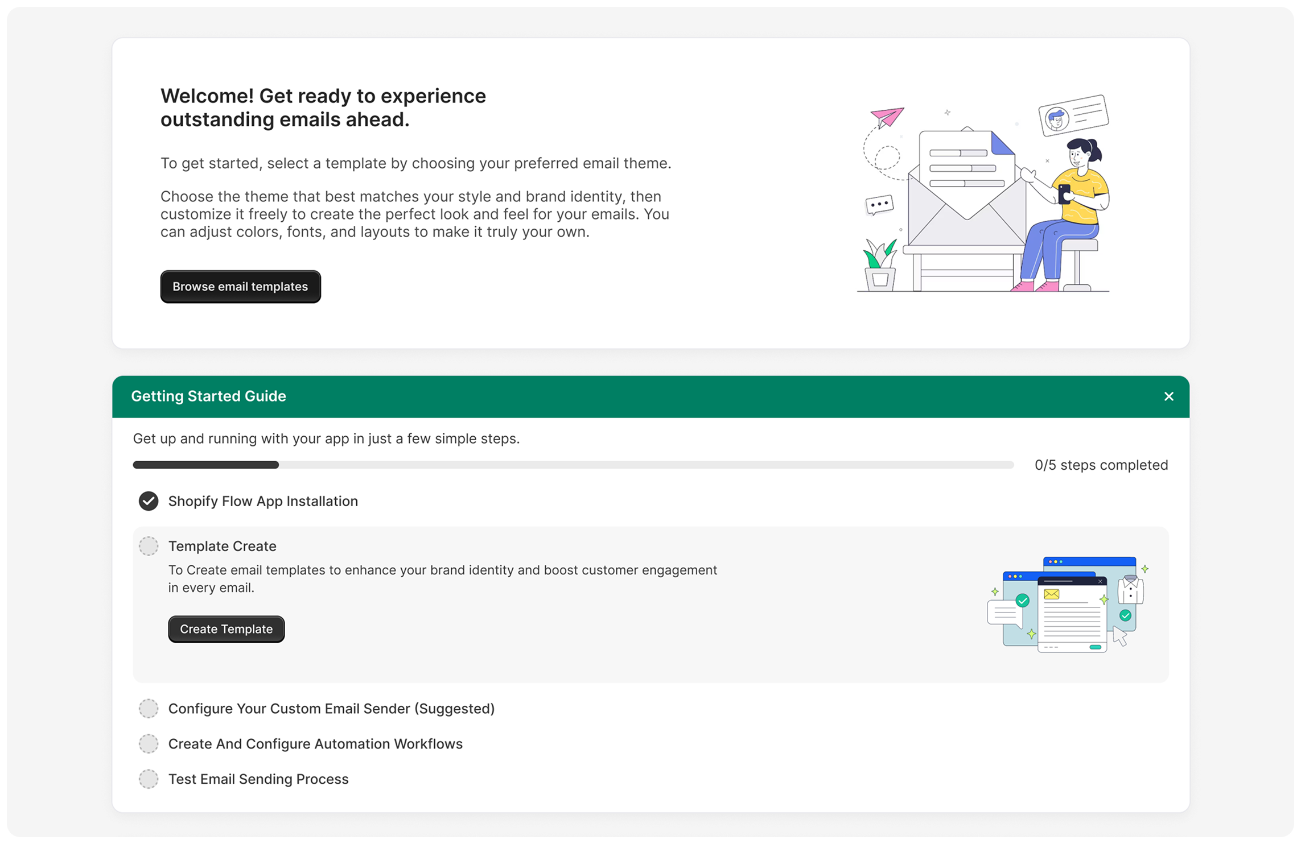Click the Template Create step title
The image size is (1301, 844).
coord(222,546)
